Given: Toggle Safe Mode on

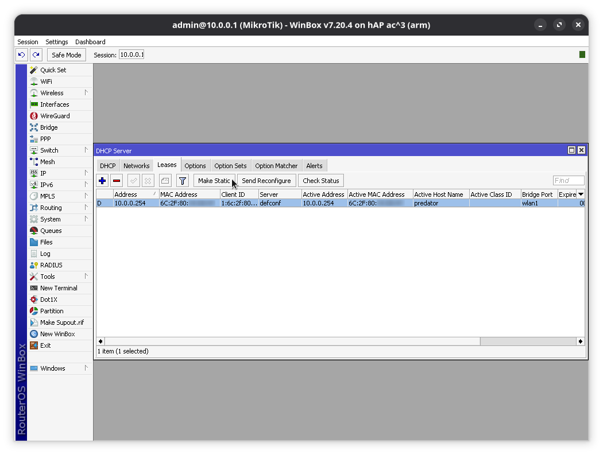Looking at the screenshot, I should (x=66, y=55).
